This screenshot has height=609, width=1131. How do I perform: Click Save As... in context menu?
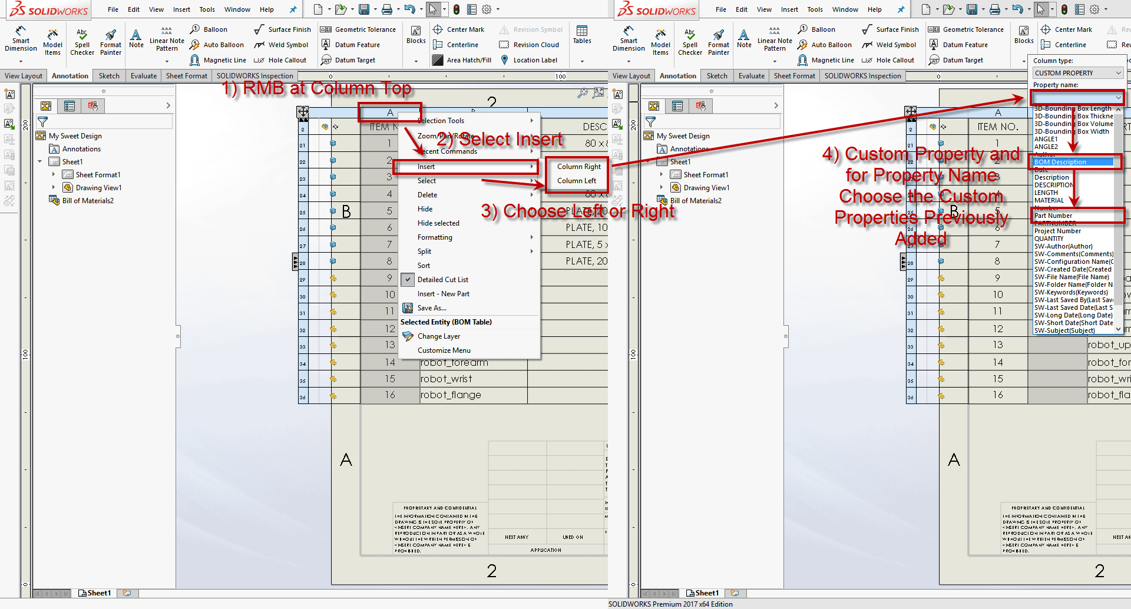click(x=469, y=308)
